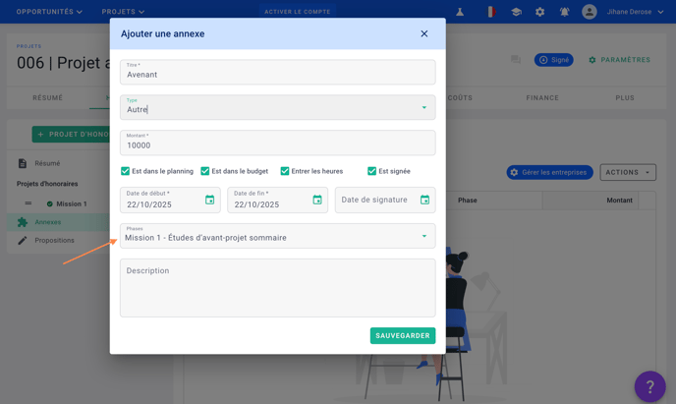The width and height of the screenshot is (676, 404).
Task: Expand the Type dropdown
Action: coord(424,108)
